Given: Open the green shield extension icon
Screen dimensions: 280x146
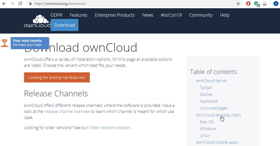Looking at the screenshot, I should 257,4.
